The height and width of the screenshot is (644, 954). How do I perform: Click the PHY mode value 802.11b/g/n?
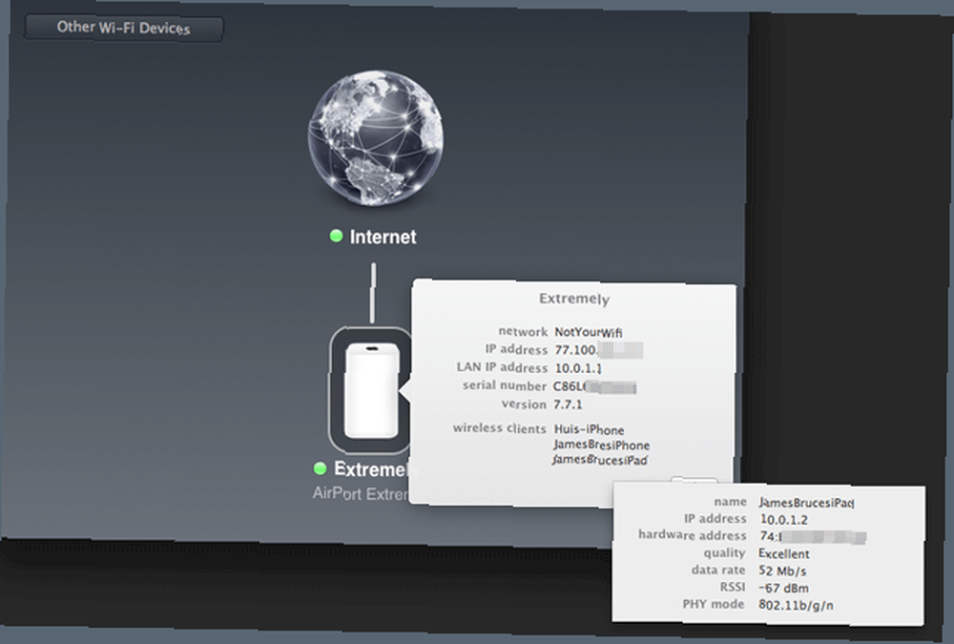[796, 605]
